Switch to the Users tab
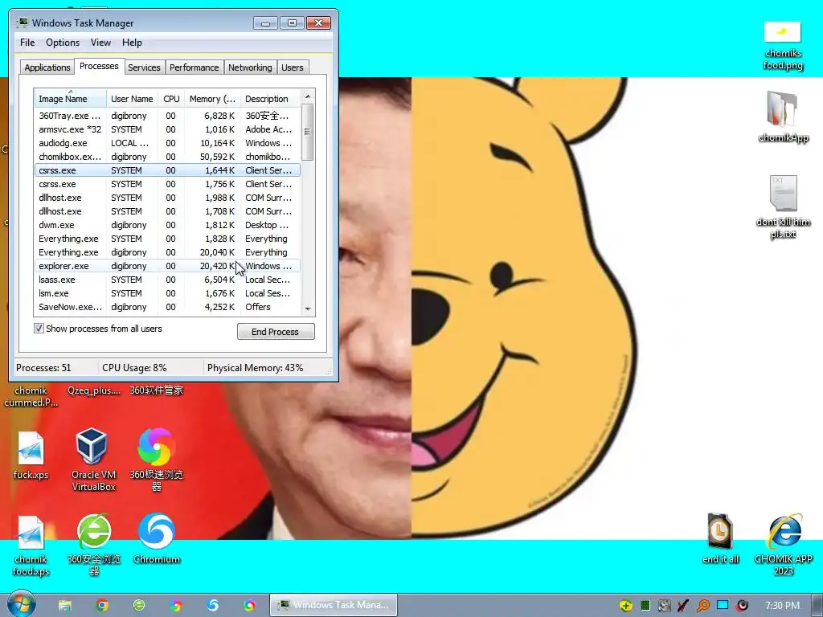Viewport: 823px width, 617px height. (x=292, y=67)
